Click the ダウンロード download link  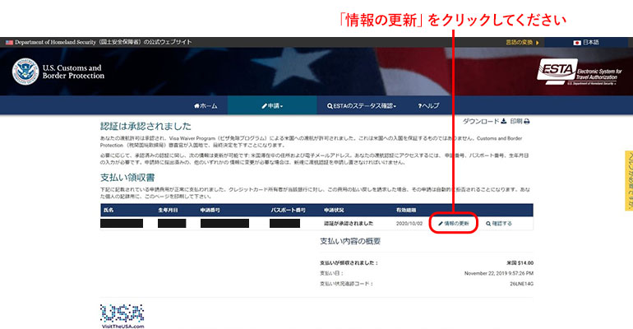pos(484,121)
